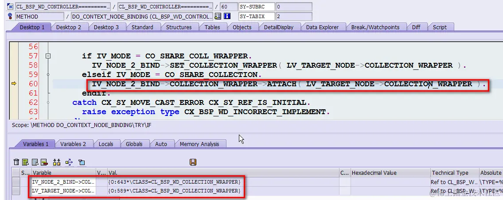Click the SY-SUBRC value field showing 0
Image resolution: width=503 pixels, height=200 pixels.
(x=294, y=7)
